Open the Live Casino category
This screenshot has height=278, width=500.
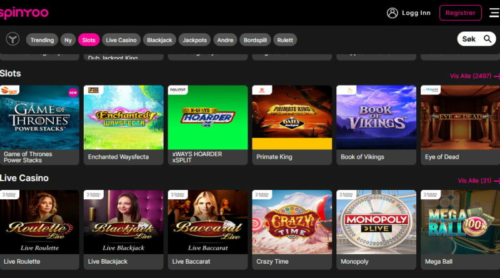point(121,40)
